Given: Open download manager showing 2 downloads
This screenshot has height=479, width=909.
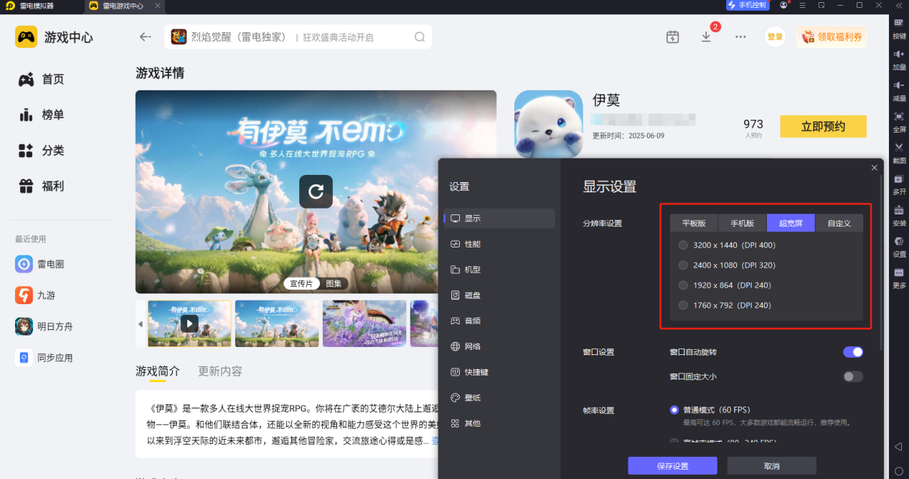Looking at the screenshot, I should pyautogui.click(x=706, y=36).
